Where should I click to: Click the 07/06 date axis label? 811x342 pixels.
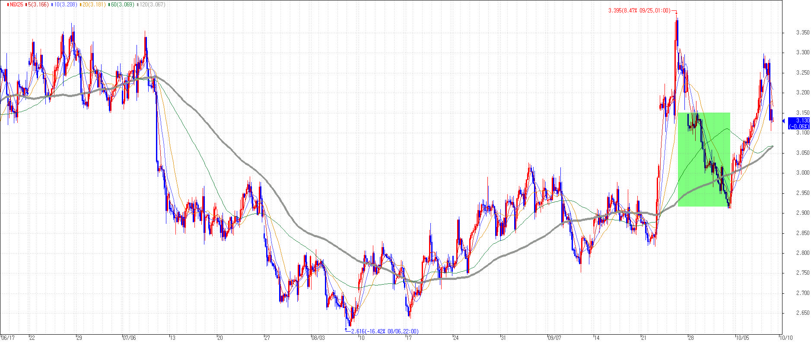pos(130,338)
